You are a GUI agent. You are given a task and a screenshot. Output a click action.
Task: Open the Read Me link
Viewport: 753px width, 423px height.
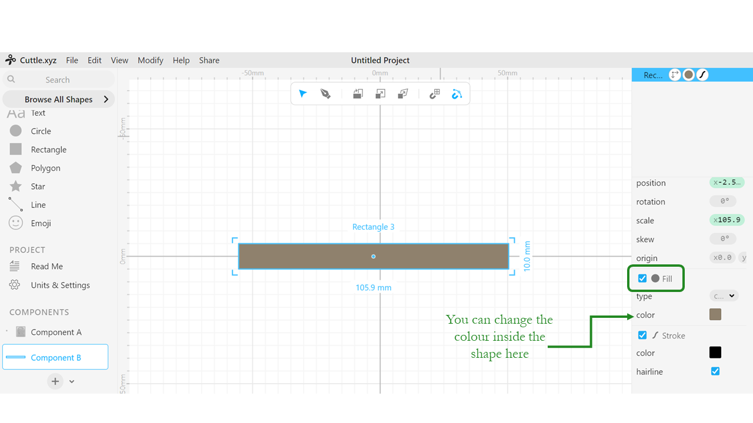47,266
